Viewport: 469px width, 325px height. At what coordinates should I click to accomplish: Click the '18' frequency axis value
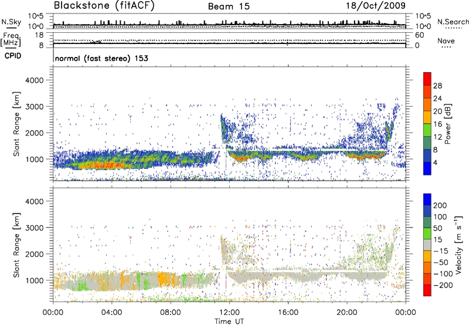39,35
